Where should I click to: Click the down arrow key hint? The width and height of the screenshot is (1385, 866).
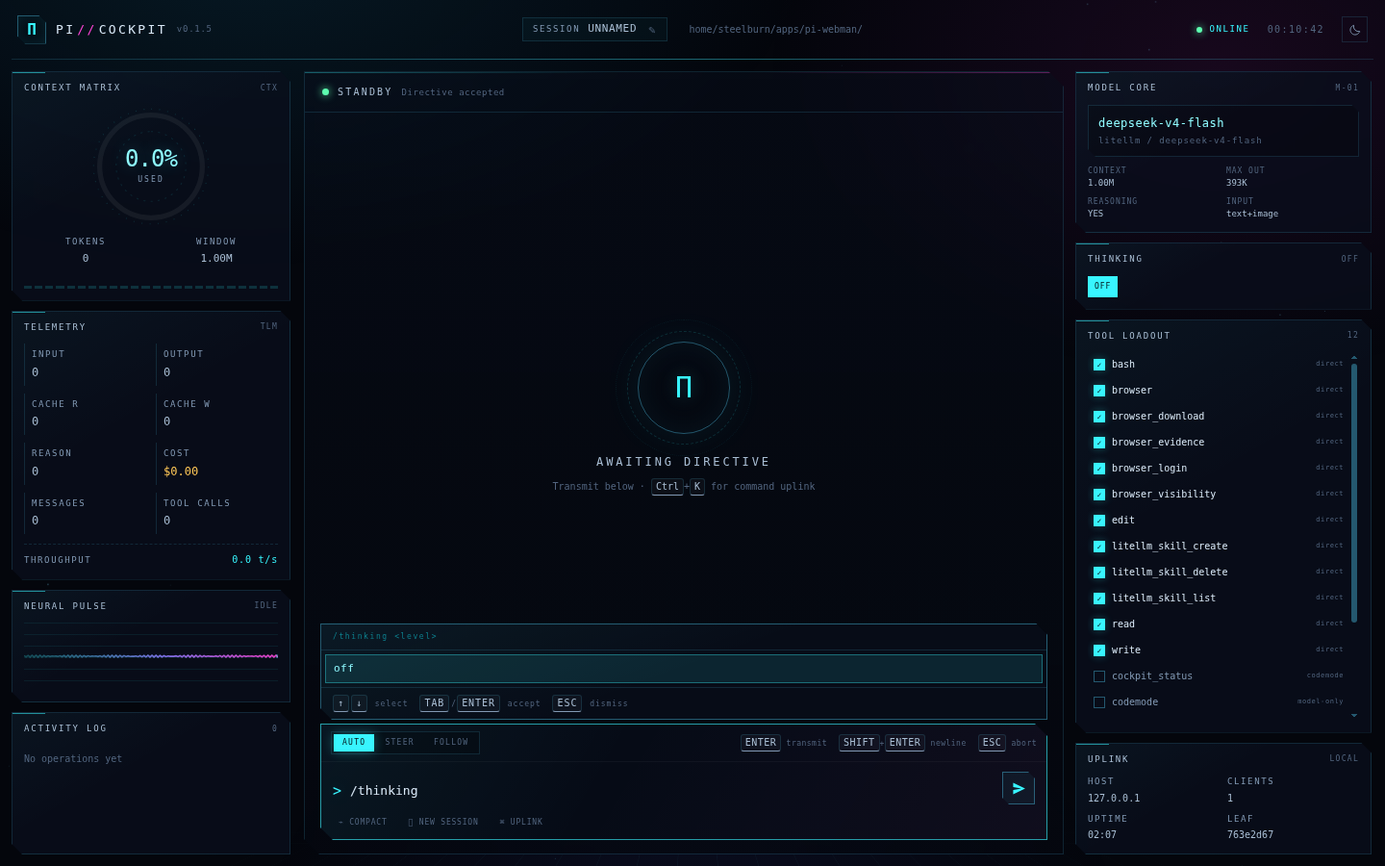(359, 703)
